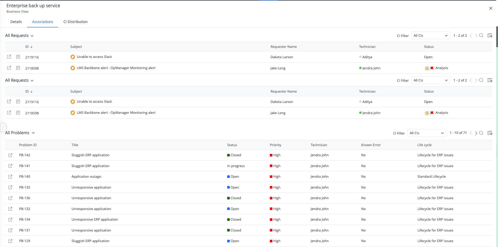498x247 pixels.
Task: Click the red flag icon next to Analysis status
Action: [x=432, y=68]
